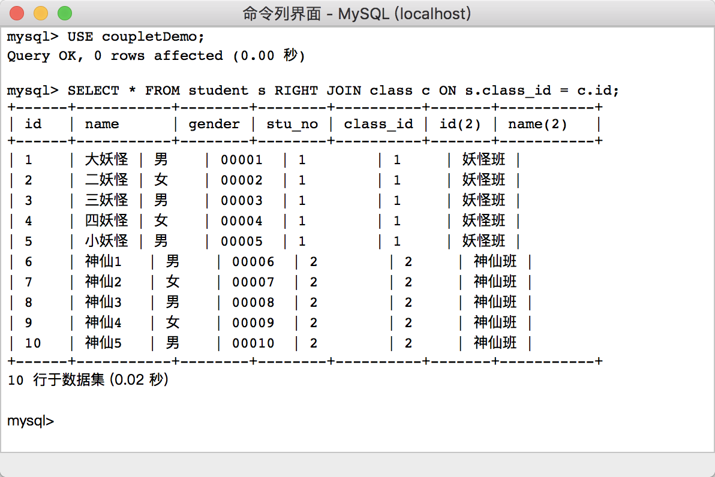Select the stu_no column header
Screen dimensions: 715x477
coord(292,124)
